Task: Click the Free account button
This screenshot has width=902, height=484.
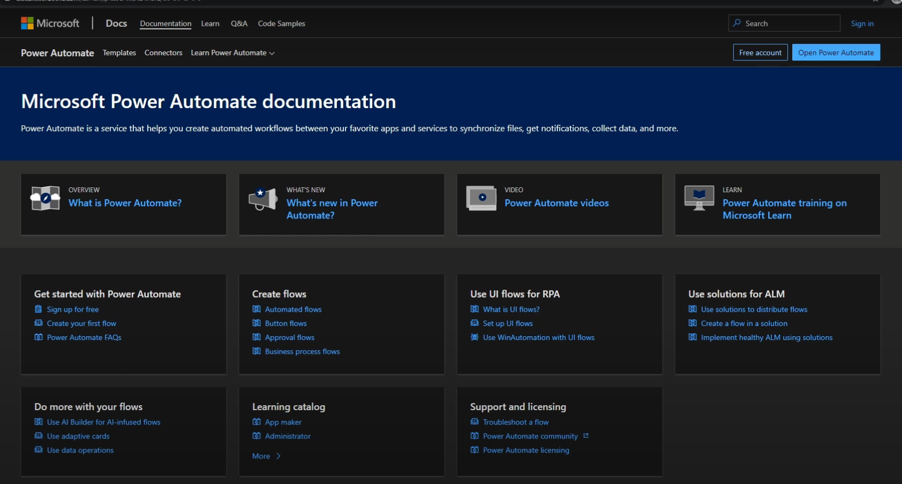Action: [x=760, y=52]
